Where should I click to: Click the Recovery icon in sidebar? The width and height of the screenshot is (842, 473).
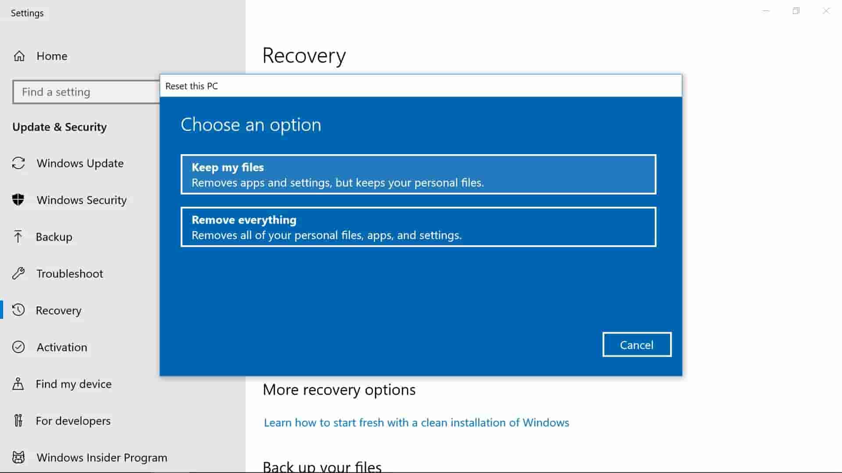point(18,310)
